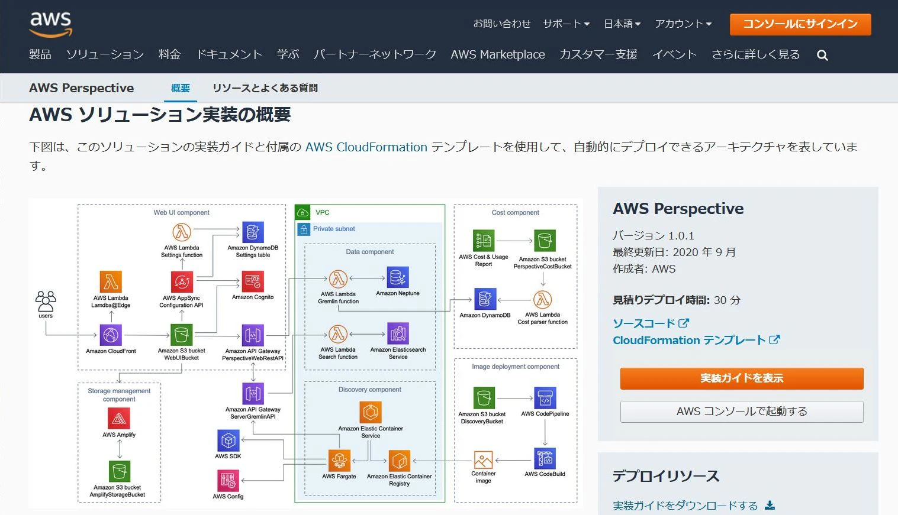The image size is (898, 515).
Task: Click the Amazon Elasticsearch Service icon
Action: tap(398, 333)
